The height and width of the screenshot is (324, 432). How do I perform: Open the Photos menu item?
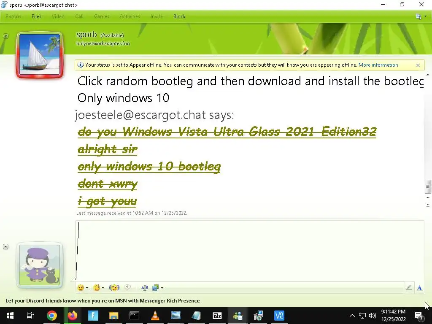[x=13, y=16]
